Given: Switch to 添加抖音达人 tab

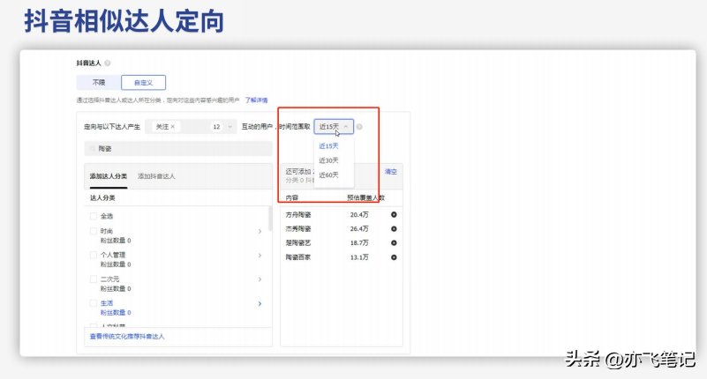Looking at the screenshot, I should pos(156,176).
